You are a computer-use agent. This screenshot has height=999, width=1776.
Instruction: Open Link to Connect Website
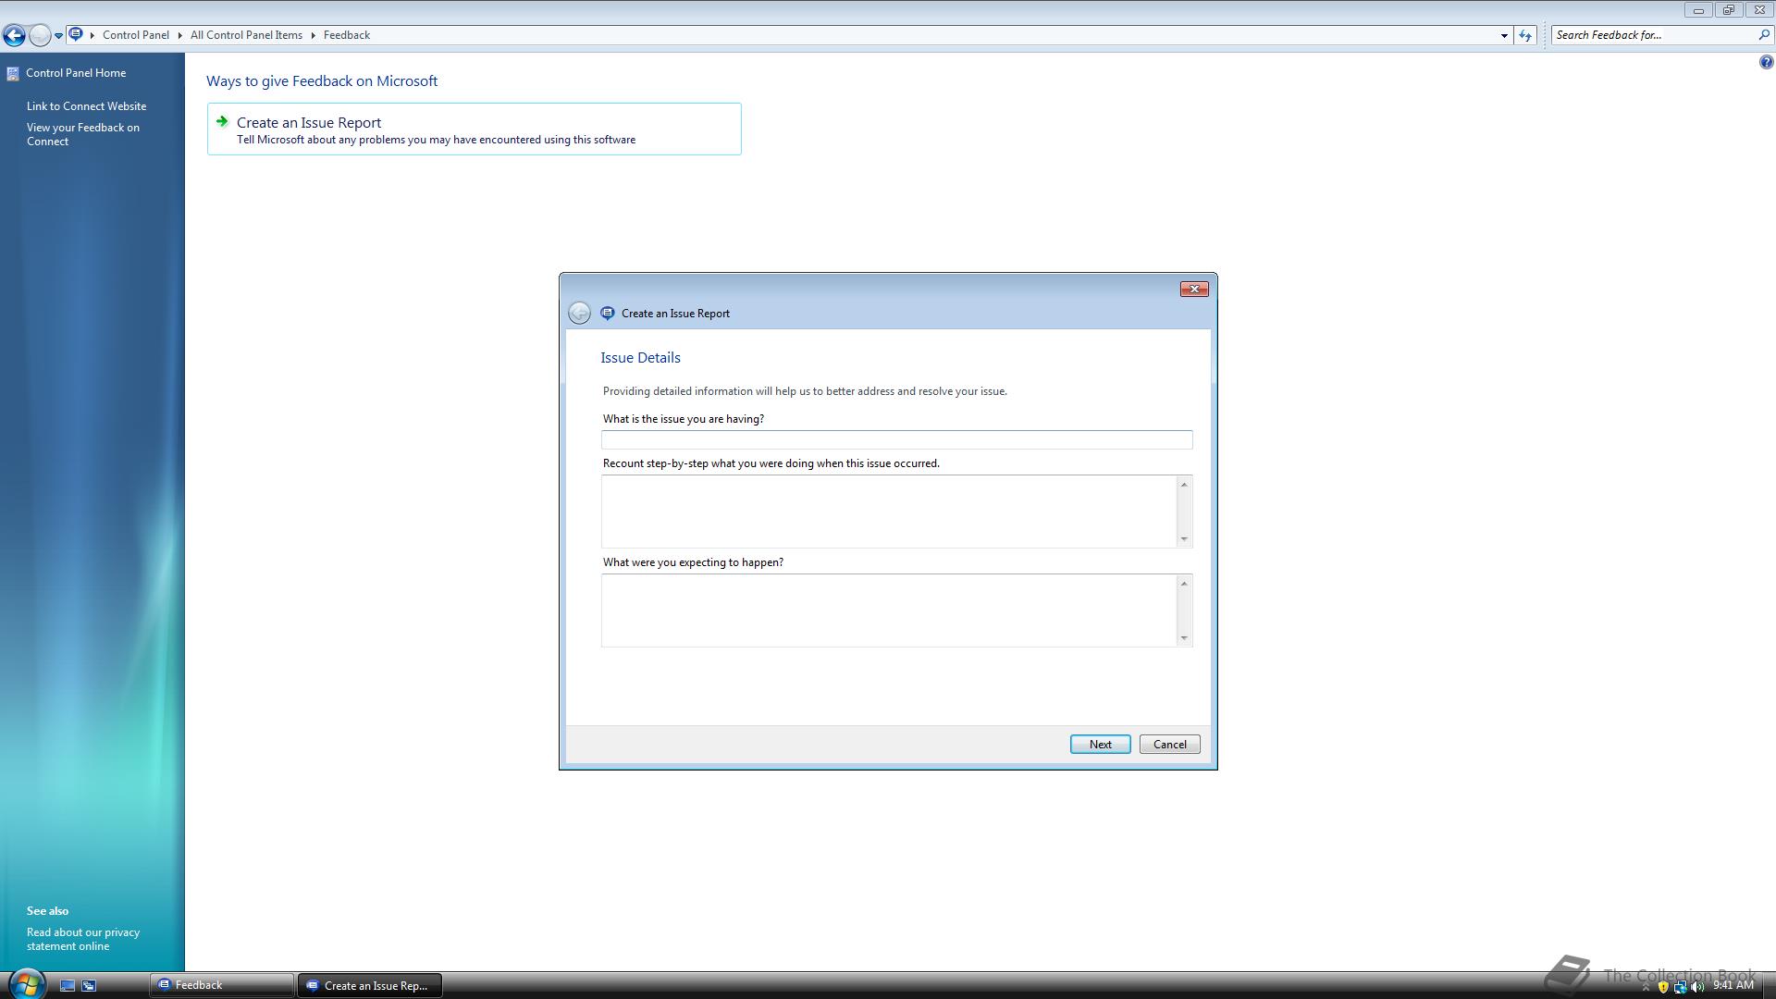pos(86,106)
